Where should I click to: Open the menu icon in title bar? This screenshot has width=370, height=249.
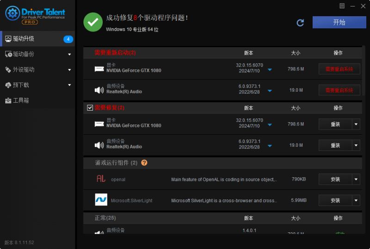(342, 6)
